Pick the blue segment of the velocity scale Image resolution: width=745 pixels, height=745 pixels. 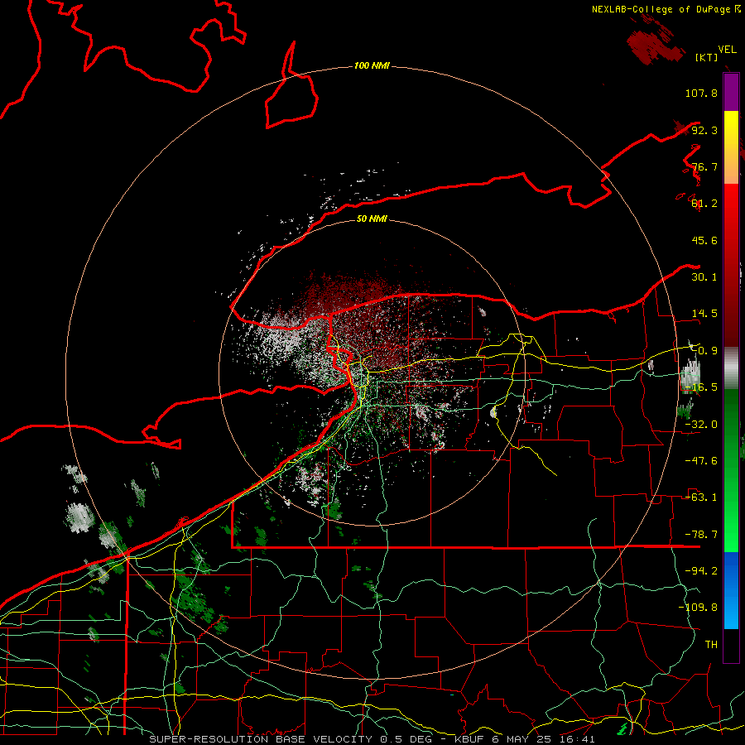(x=731, y=590)
